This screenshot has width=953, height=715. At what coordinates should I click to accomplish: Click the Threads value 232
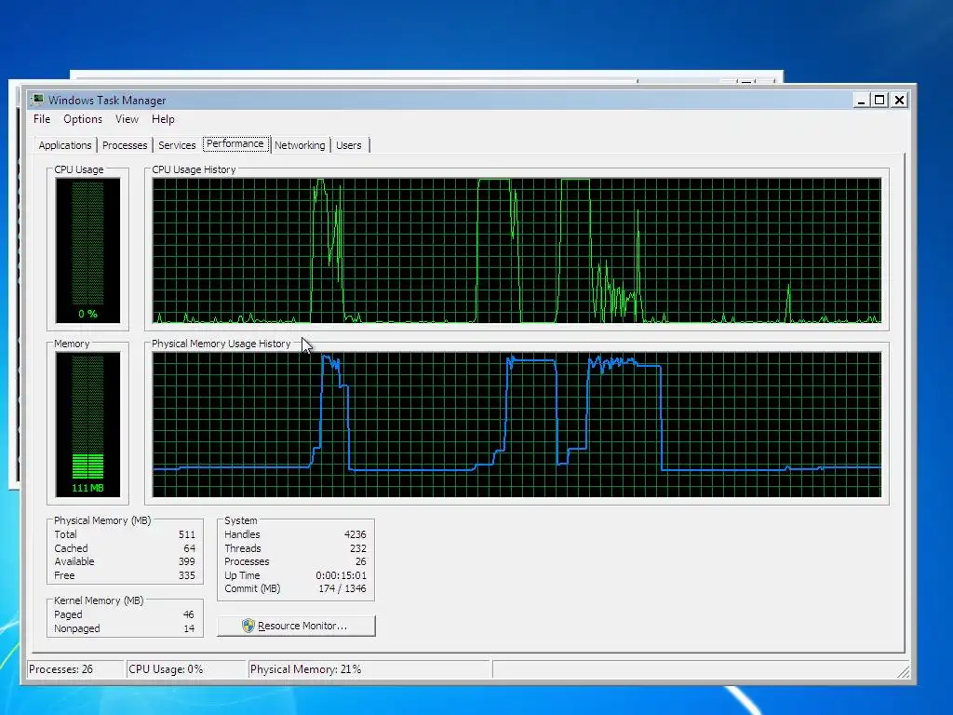click(358, 548)
